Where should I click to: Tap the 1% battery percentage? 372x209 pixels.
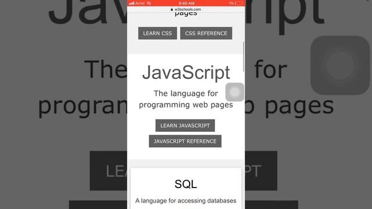231,3
